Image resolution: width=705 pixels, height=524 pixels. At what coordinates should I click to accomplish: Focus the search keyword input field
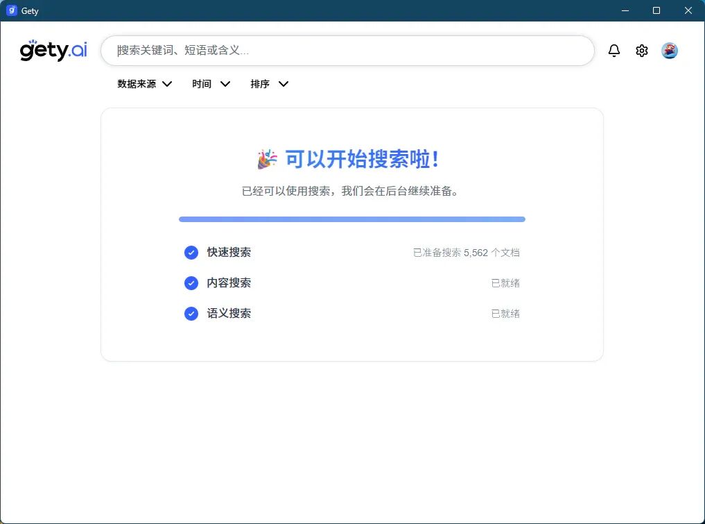click(x=347, y=51)
